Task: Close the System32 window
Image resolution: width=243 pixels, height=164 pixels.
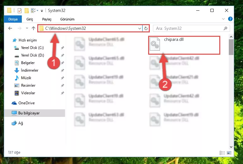Action: click(x=227, y=10)
